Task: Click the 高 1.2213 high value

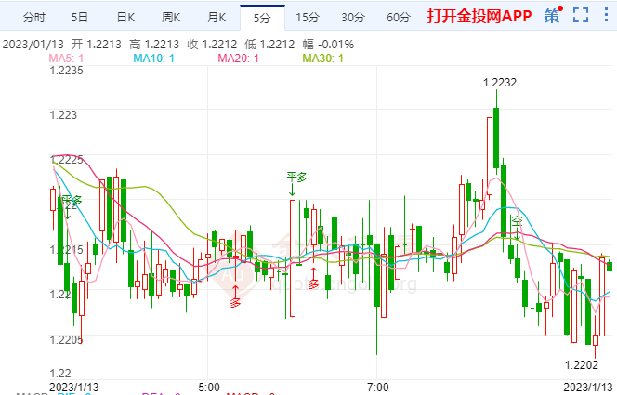Action: coord(154,45)
